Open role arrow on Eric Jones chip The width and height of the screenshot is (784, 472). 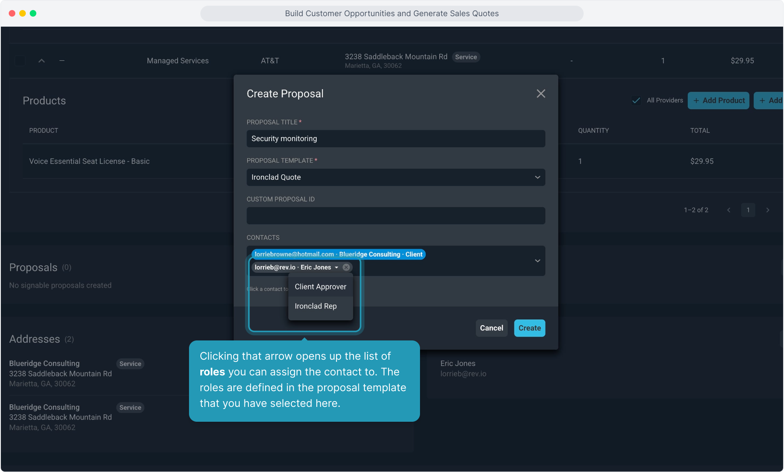(x=336, y=267)
